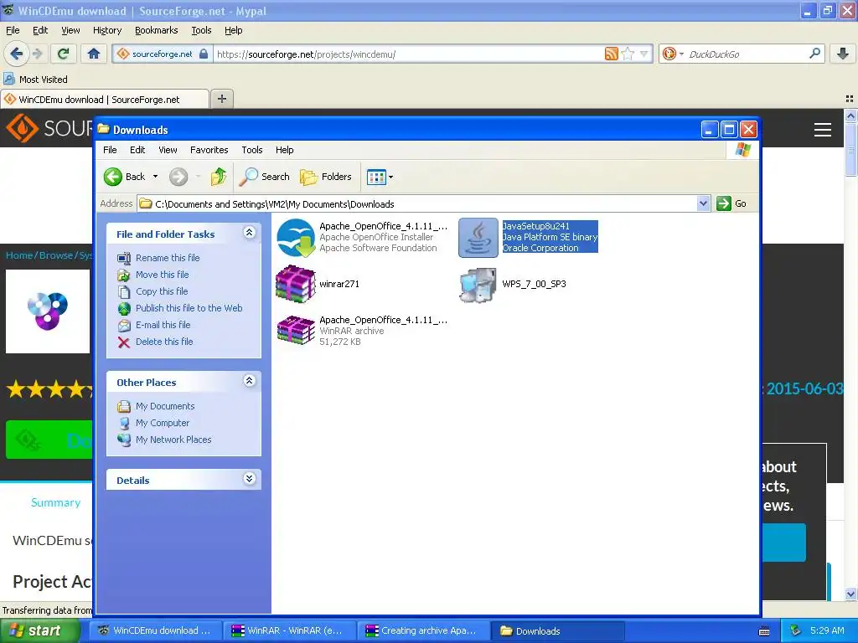Open the Summary tab on SourceForge page

pos(56,502)
